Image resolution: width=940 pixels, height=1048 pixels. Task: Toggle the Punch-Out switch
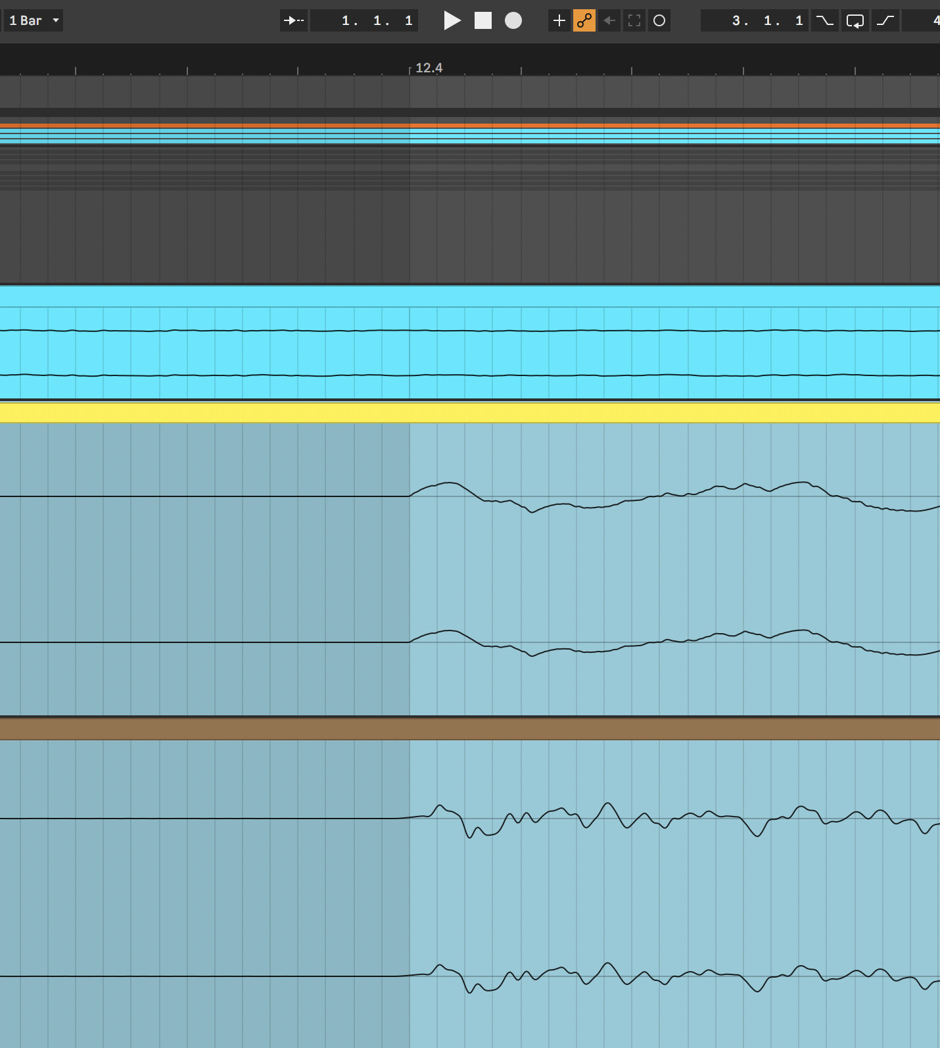click(x=885, y=20)
